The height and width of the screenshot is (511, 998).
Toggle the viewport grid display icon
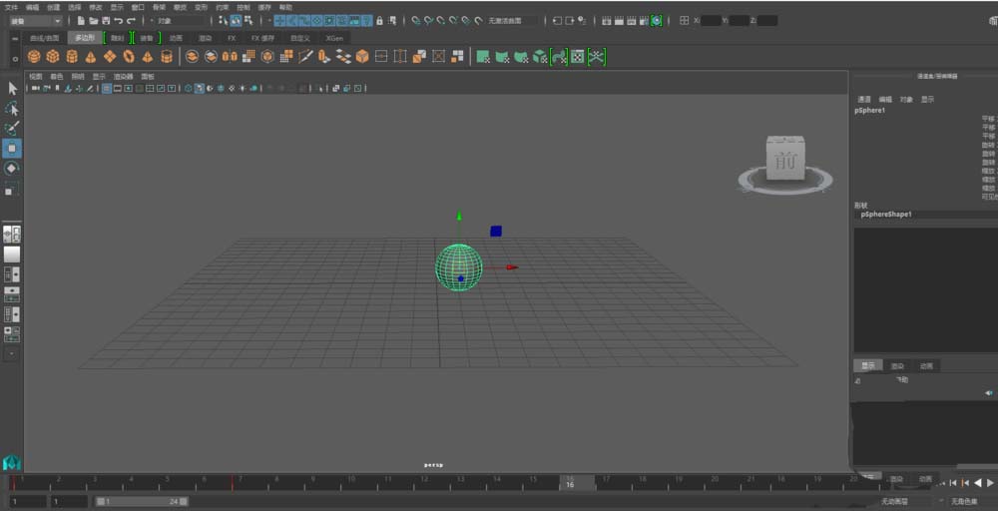click(x=107, y=89)
